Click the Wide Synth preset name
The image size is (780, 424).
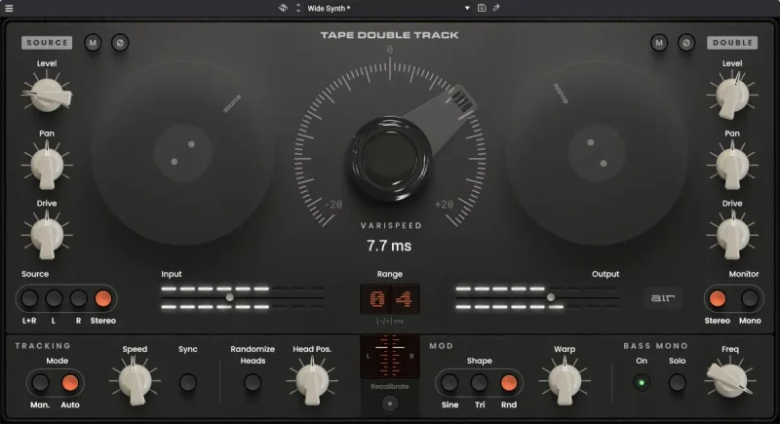tap(329, 8)
